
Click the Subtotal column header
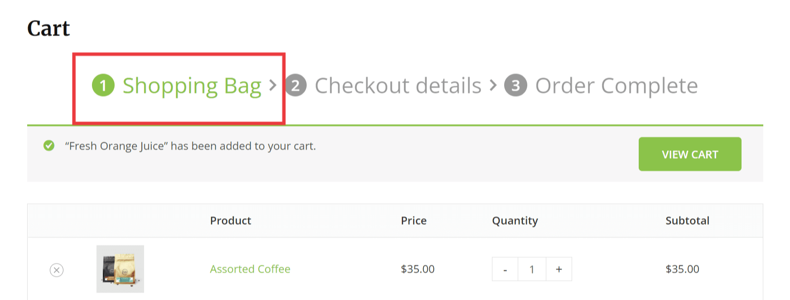[687, 220]
